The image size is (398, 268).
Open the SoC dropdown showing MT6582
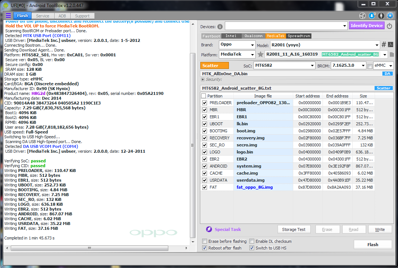click(x=284, y=66)
